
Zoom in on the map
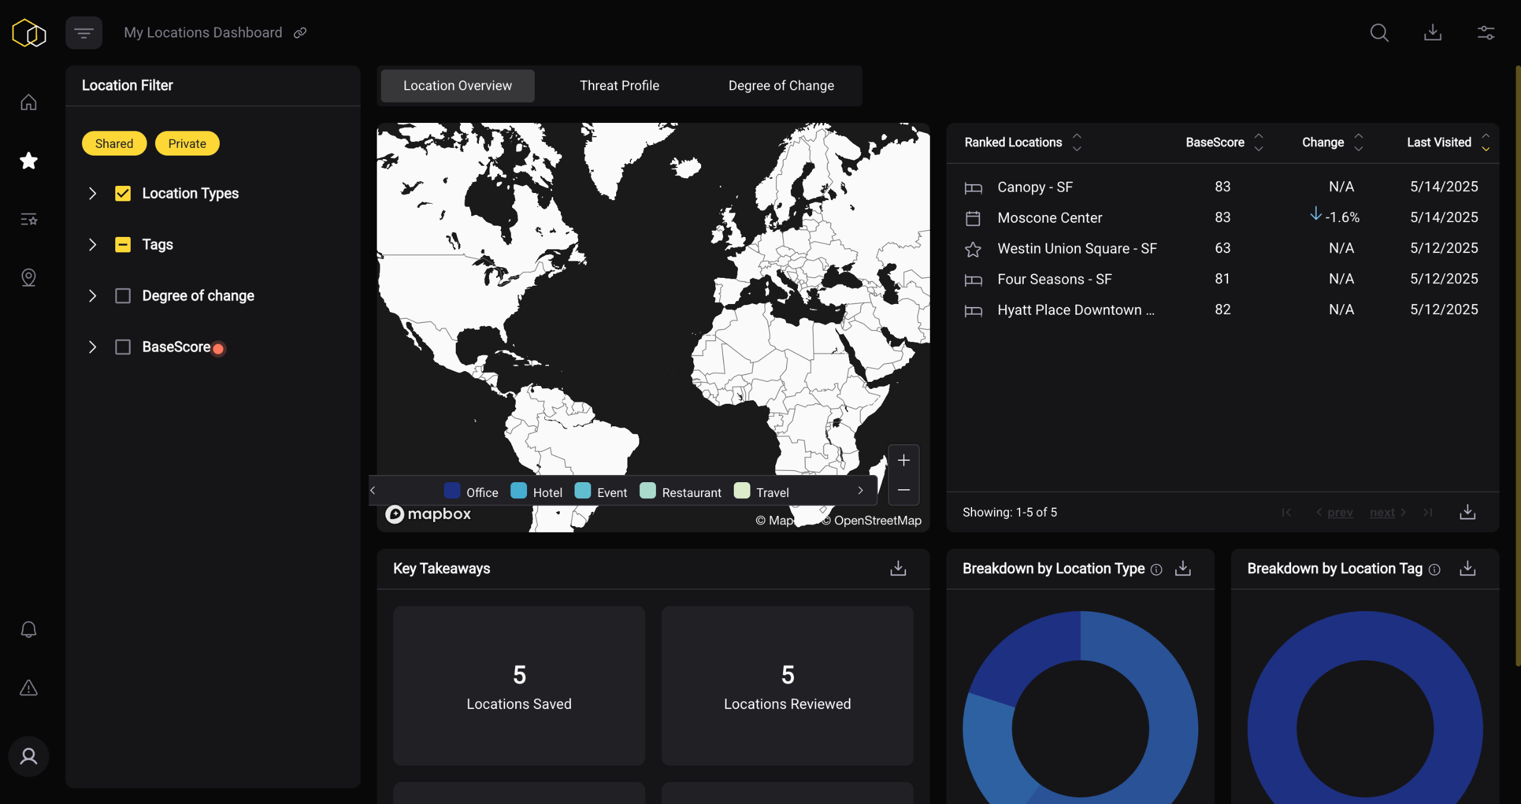click(x=903, y=460)
